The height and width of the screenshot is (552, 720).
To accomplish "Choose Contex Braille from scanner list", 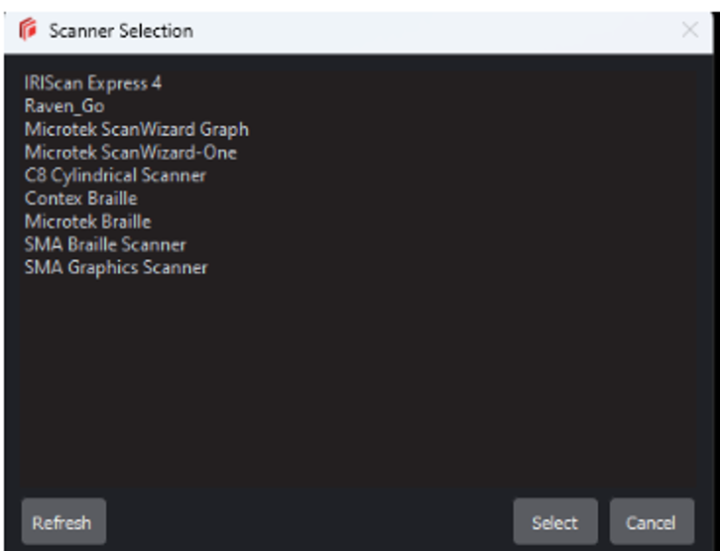I will pyautogui.click(x=80, y=199).
